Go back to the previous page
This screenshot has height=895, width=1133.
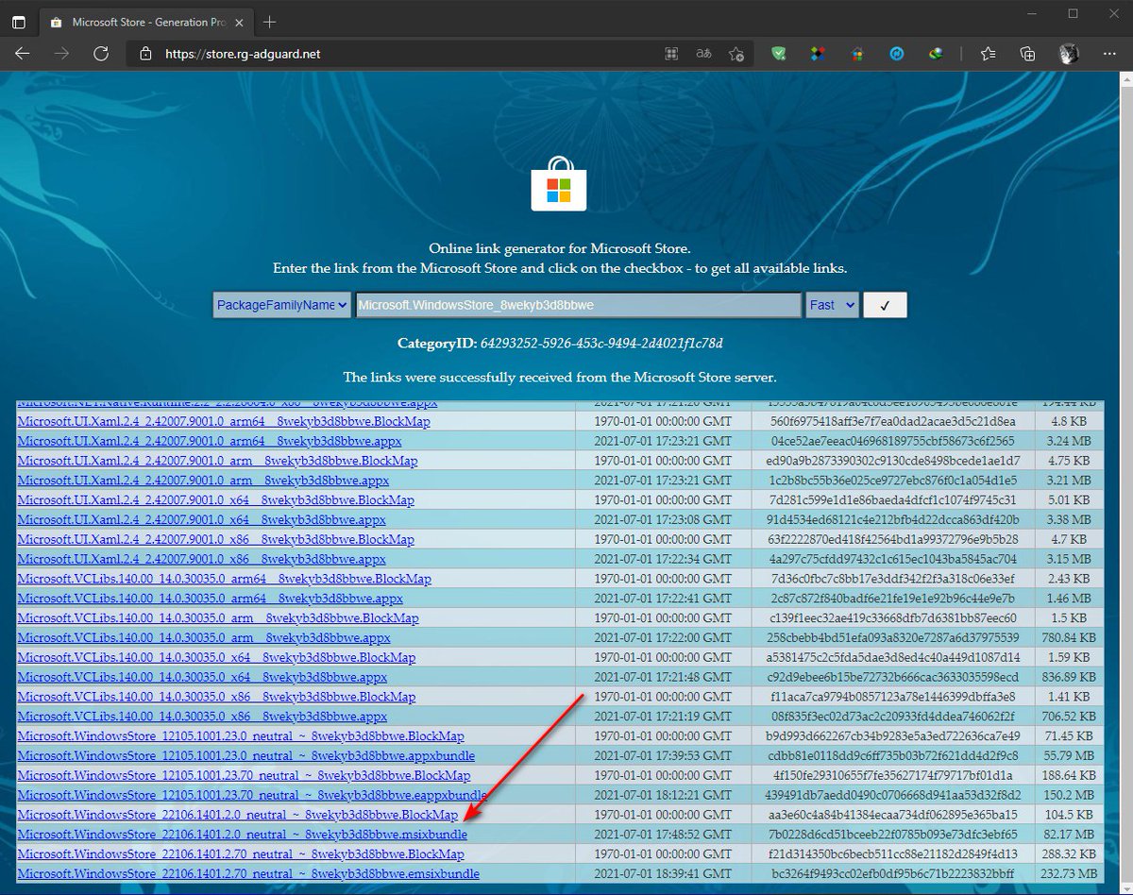(x=23, y=54)
